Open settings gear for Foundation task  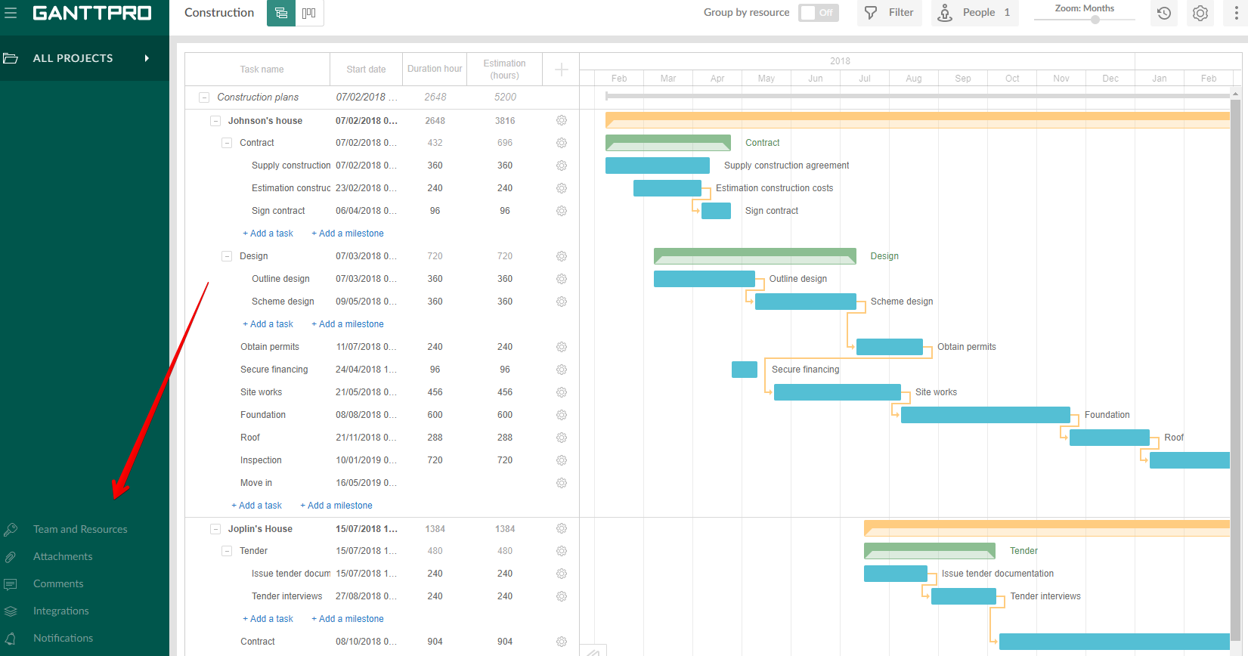coord(562,415)
